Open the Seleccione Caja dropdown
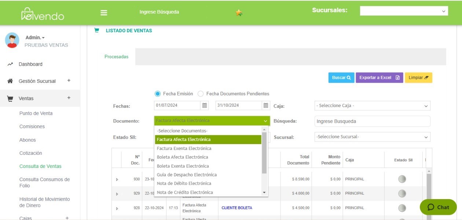This screenshot has width=462, height=220. 372,106
